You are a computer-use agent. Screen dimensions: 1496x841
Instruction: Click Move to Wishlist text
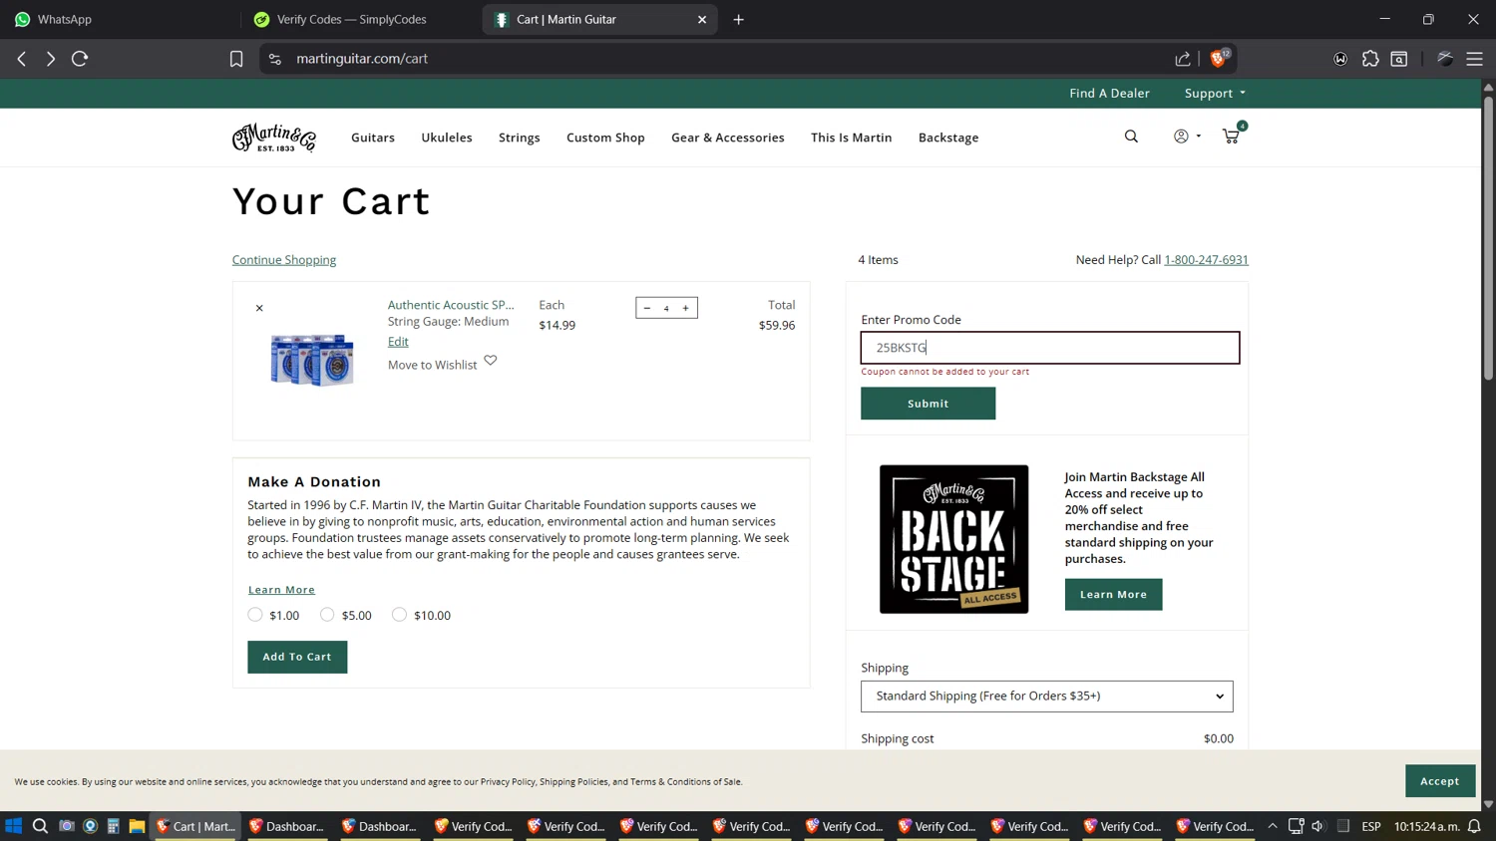click(x=433, y=365)
